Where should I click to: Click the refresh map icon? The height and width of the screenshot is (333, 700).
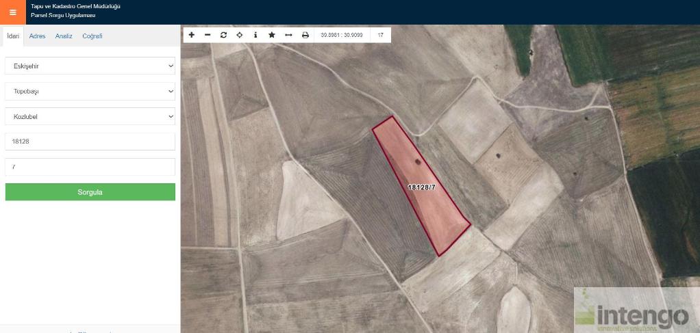(x=223, y=35)
